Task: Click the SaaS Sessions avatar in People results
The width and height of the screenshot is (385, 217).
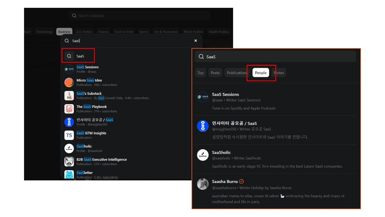Action: tap(203, 97)
